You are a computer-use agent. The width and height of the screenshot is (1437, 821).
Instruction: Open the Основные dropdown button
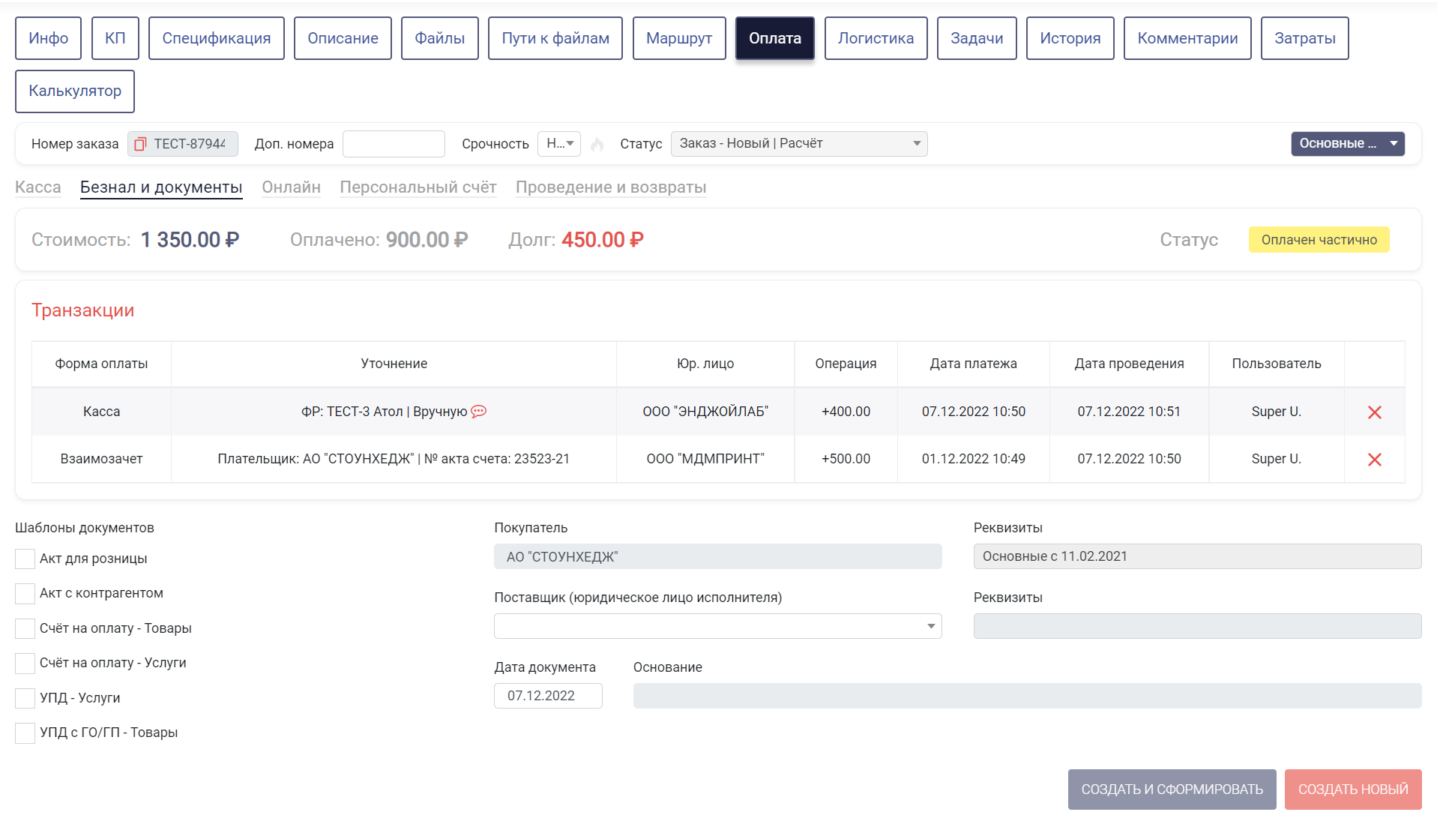[1347, 144]
